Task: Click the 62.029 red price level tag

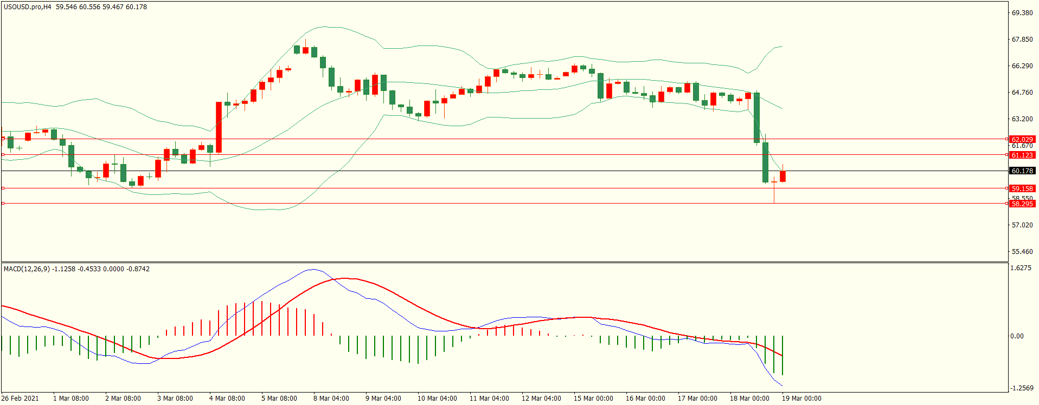Action: (1022, 139)
